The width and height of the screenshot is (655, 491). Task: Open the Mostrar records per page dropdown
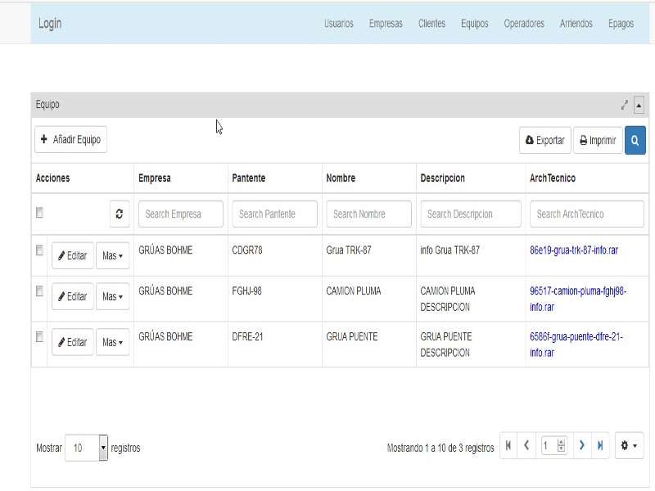(x=86, y=448)
